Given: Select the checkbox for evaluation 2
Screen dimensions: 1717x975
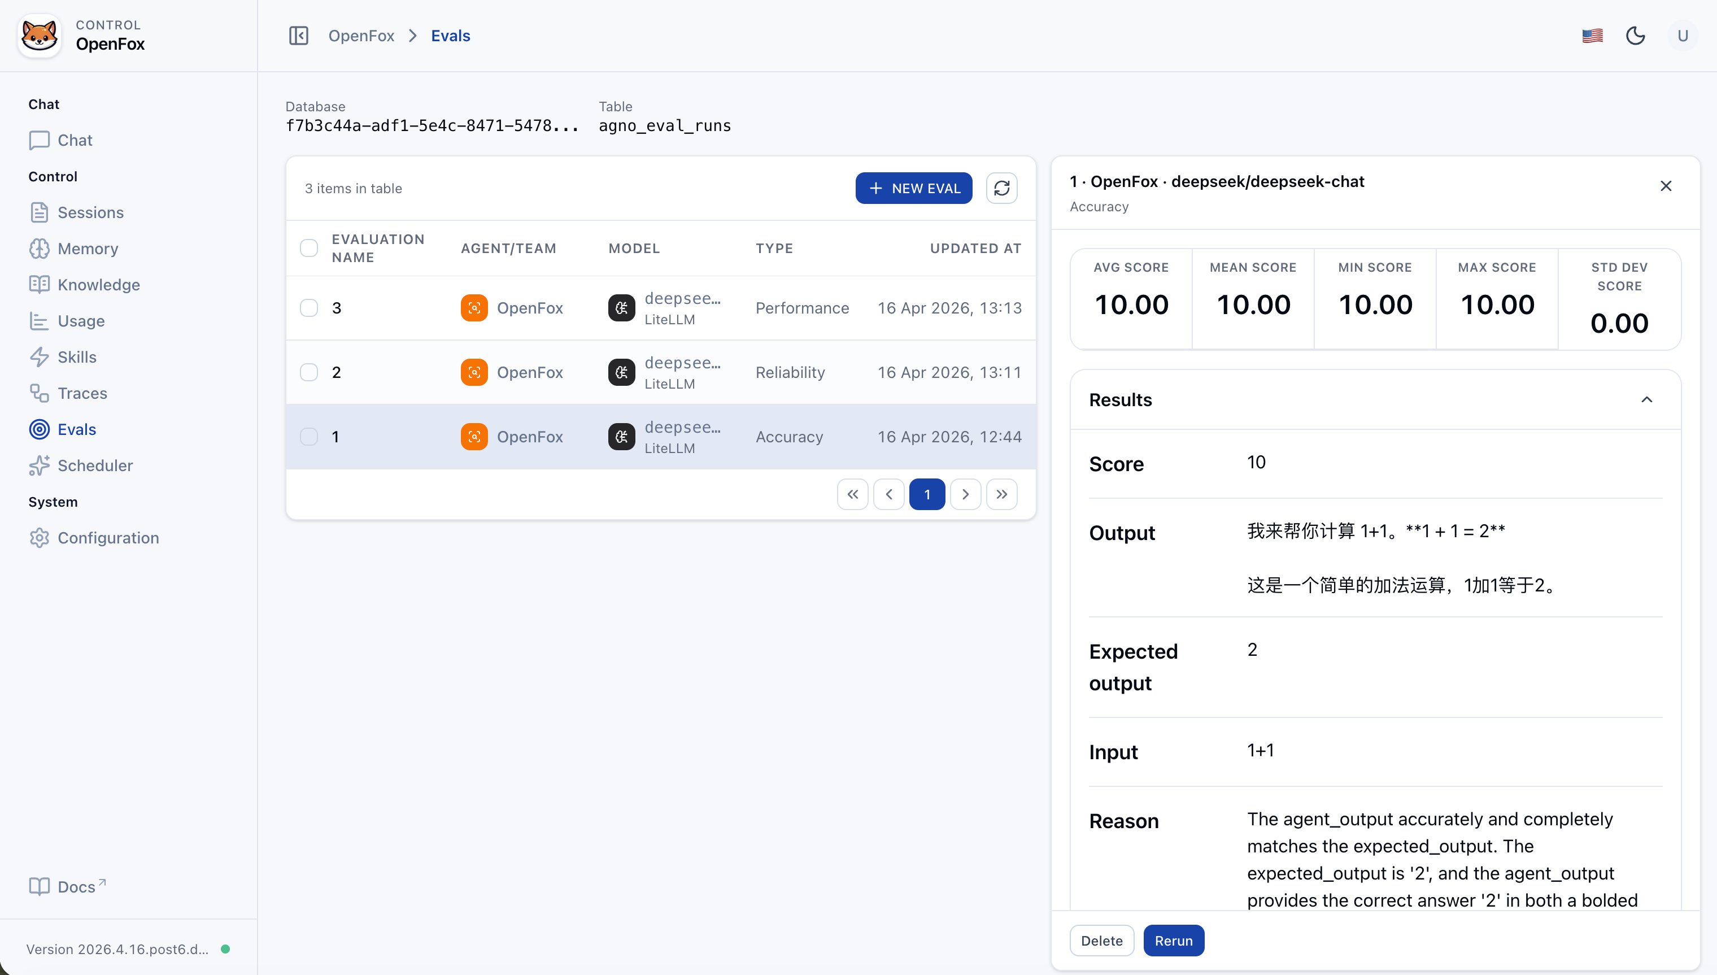Looking at the screenshot, I should click(310, 372).
